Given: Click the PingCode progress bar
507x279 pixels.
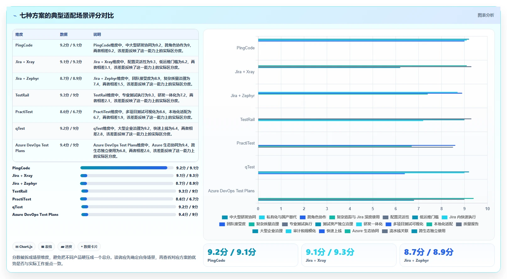Looking at the screenshot, I should 127,168.
